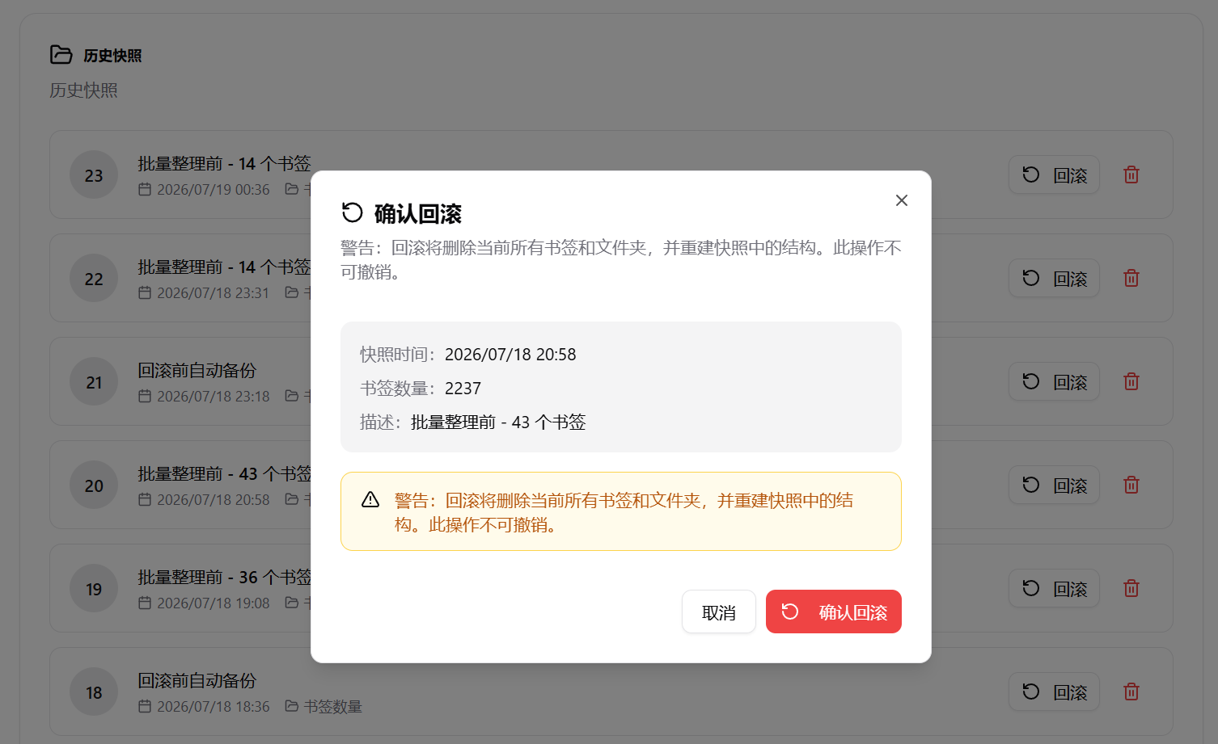Viewport: 1218px width, 744px height.
Task: Click the date text 2026/07/18 23:18
Action: (x=214, y=397)
